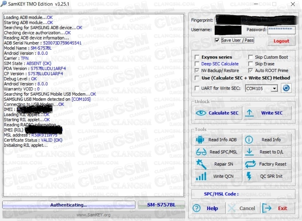This screenshot has height=221, width=302.
Task: Click 'Searching for SAMSUNG ADB device...OK' line
Action: point(43,28)
